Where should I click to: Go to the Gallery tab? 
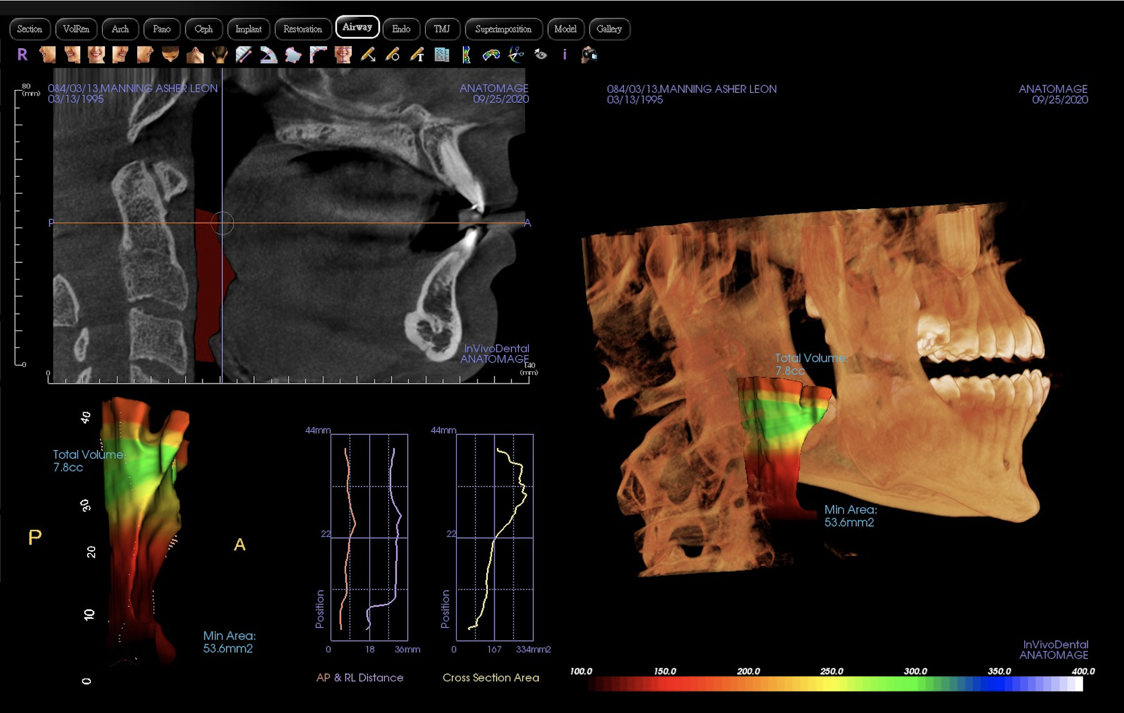(x=609, y=29)
